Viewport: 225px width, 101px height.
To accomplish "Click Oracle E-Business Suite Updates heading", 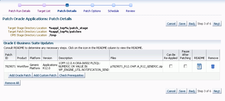I will 29,43.
